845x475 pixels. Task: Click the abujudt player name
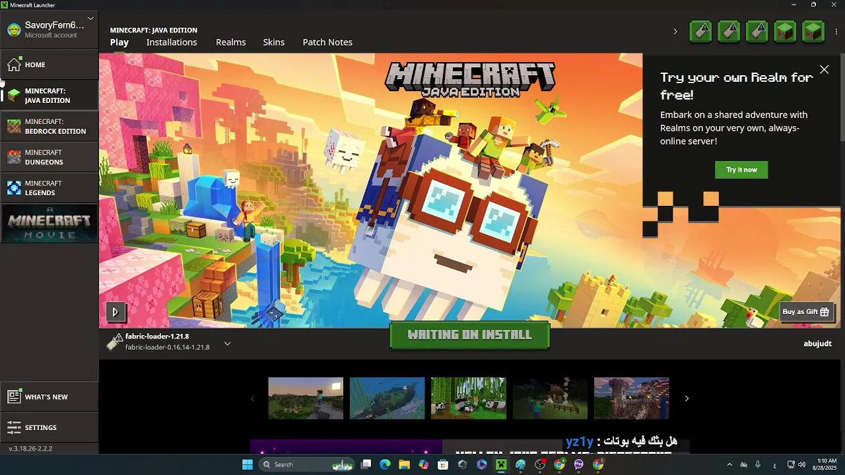(x=817, y=343)
